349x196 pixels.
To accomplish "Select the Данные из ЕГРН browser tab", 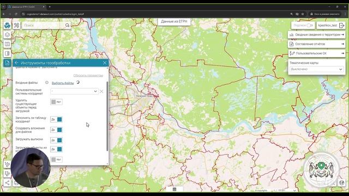I will [26, 7].
